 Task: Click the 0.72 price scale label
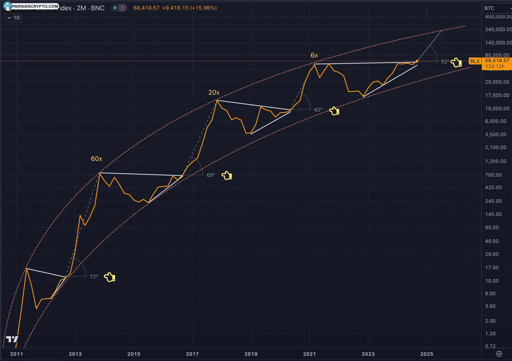(x=490, y=346)
